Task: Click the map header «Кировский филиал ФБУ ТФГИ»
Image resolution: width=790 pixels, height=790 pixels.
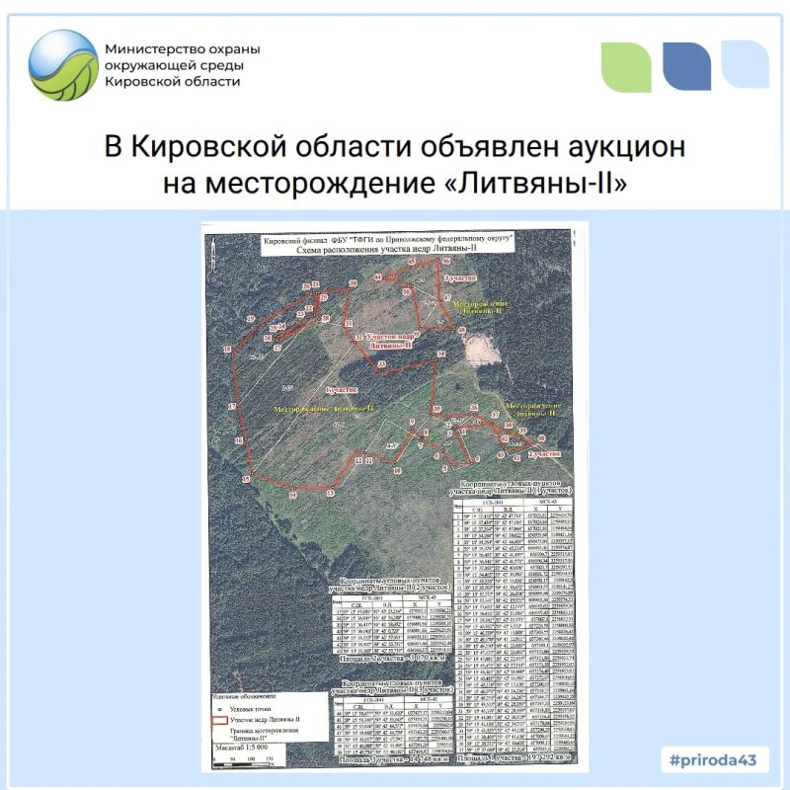Action: coord(388,240)
